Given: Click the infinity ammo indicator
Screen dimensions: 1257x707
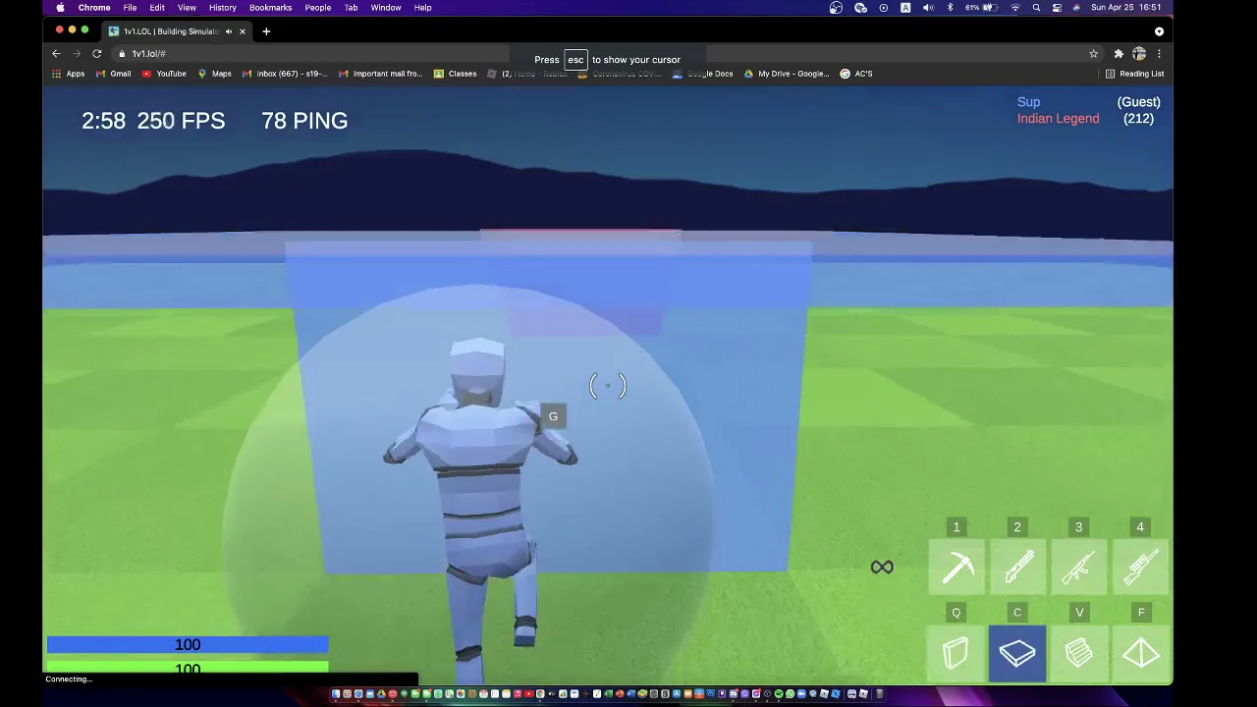Looking at the screenshot, I should (882, 568).
